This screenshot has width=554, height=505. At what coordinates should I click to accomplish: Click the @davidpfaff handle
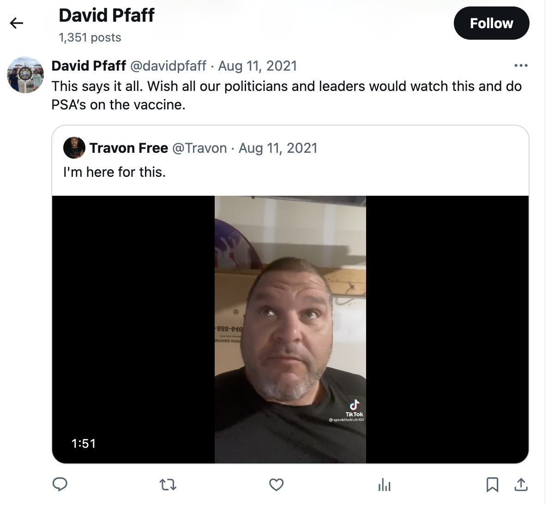tap(168, 66)
